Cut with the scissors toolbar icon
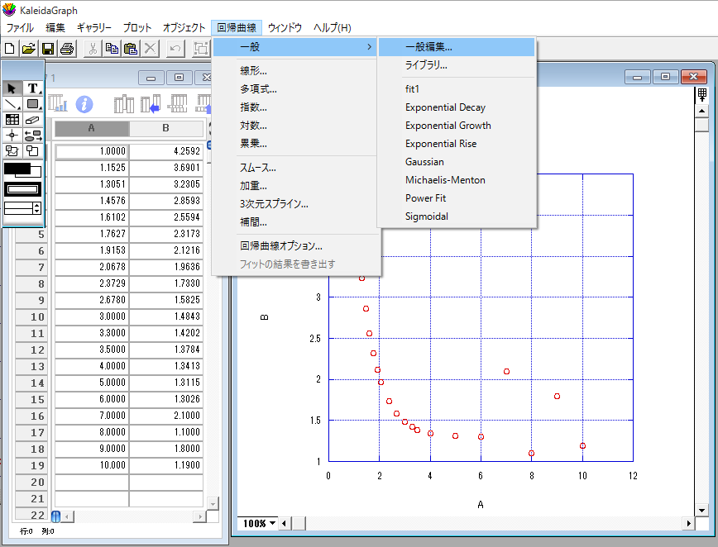The width and height of the screenshot is (718, 547). tap(93, 49)
